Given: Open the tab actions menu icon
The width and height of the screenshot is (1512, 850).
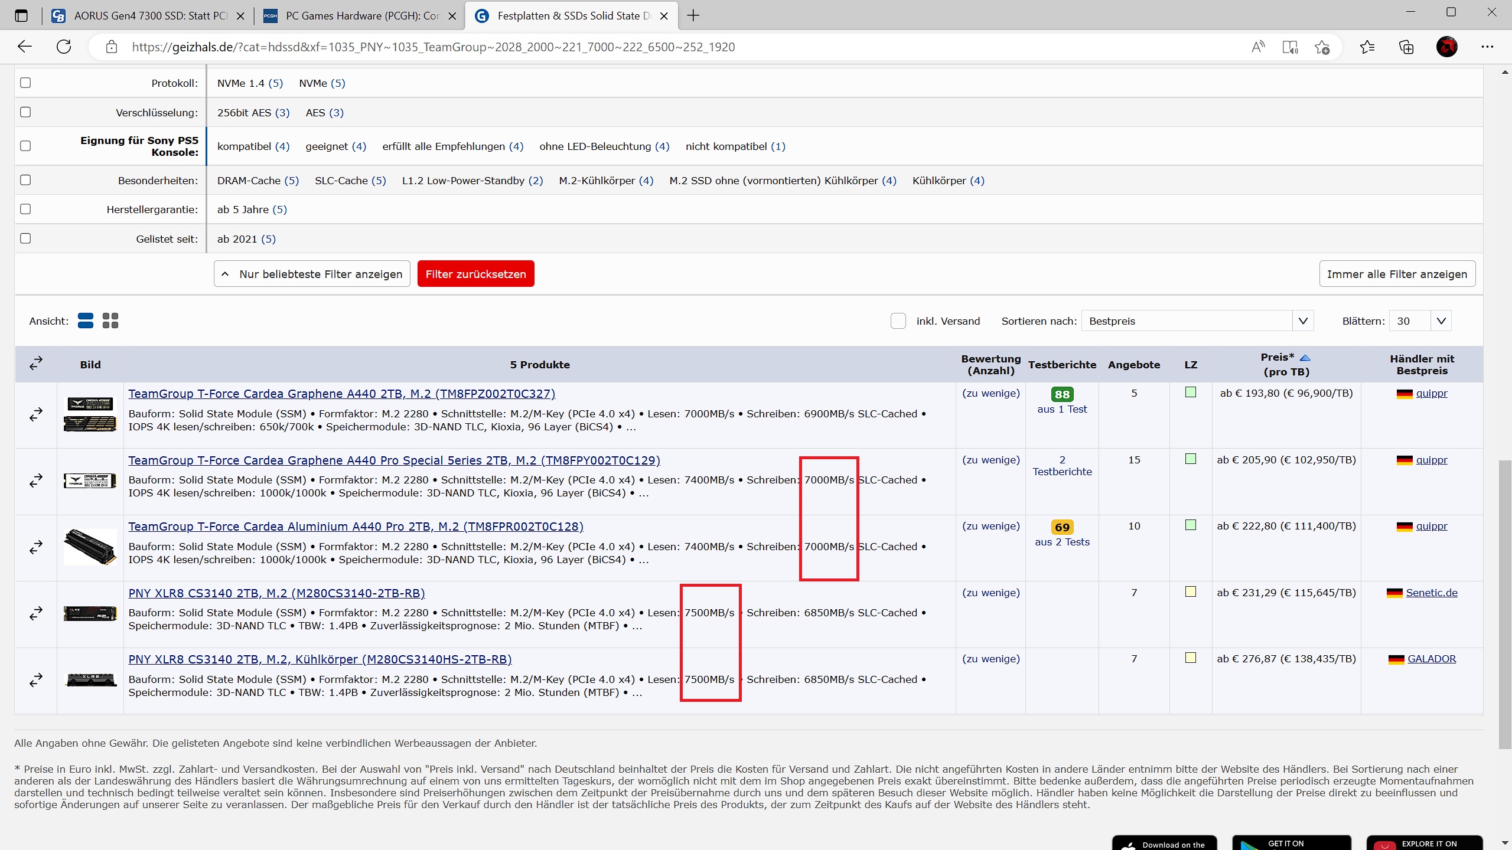Looking at the screenshot, I should tap(21, 16).
